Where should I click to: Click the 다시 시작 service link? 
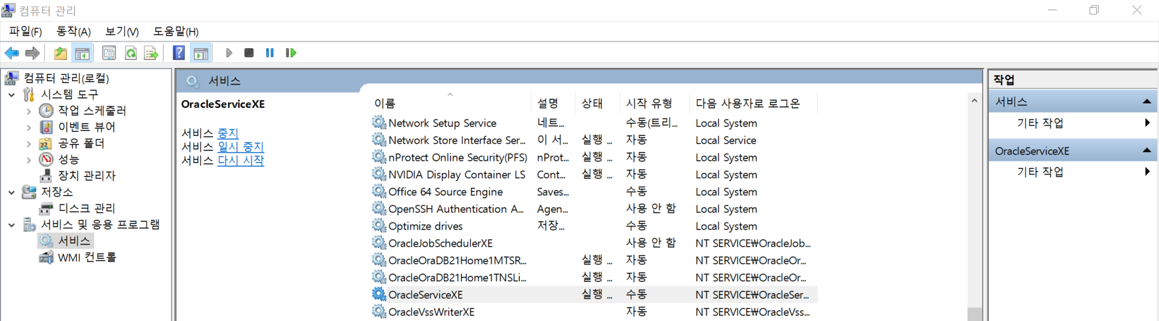(x=241, y=160)
